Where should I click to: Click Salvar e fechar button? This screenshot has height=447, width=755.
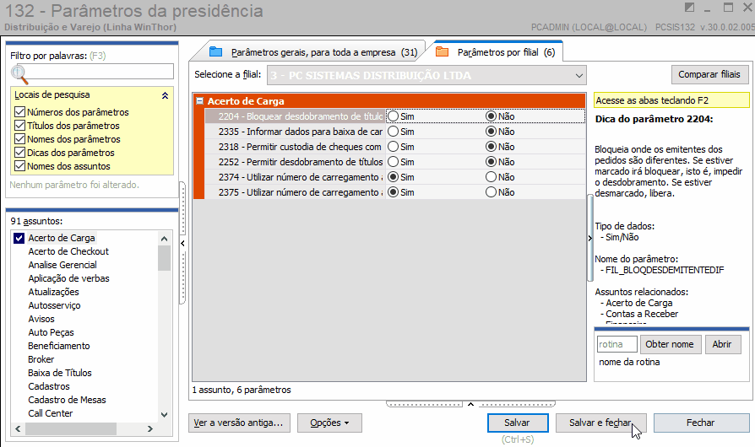point(601,423)
